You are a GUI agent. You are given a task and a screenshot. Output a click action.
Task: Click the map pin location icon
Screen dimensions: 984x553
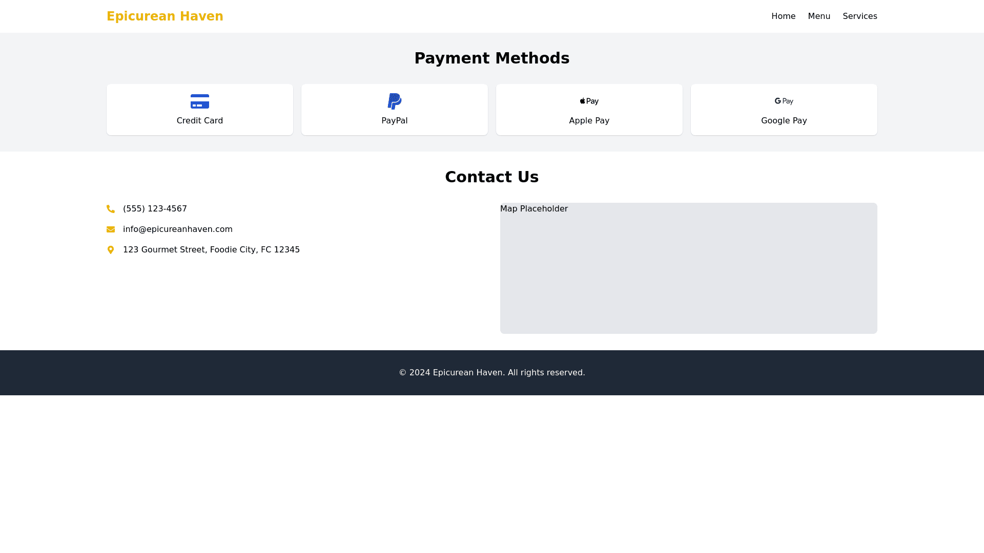click(111, 250)
